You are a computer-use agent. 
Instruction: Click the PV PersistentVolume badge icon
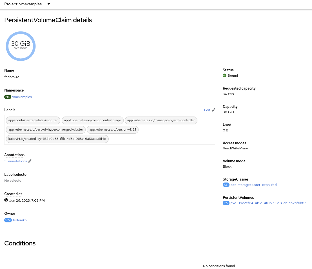coord(226,203)
